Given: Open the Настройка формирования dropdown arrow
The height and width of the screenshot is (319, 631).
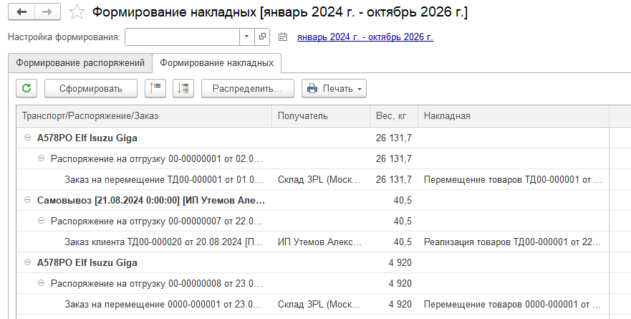Looking at the screenshot, I should click(x=246, y=37).
